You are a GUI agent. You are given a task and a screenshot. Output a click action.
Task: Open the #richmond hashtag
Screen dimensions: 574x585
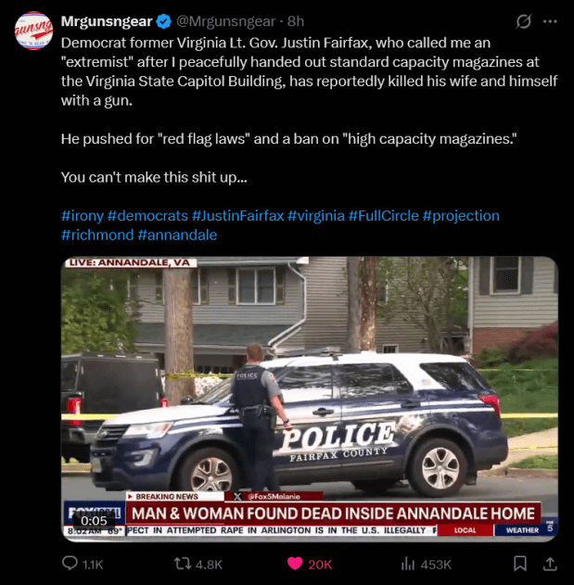coord(97,235)
